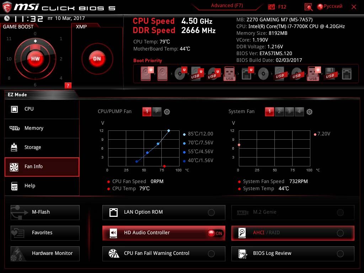Click the MSI dragon shield logo

coord(7,7)
